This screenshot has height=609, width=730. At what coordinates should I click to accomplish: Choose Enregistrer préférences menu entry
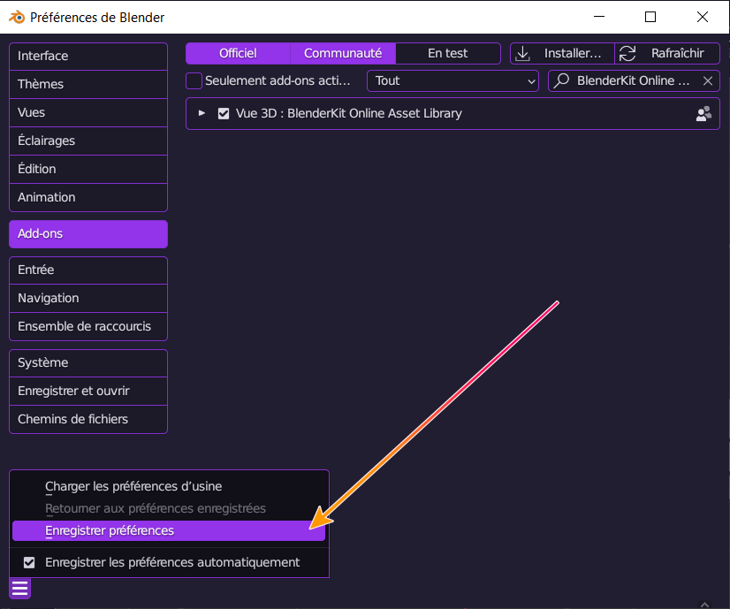(x=169, y=531)
